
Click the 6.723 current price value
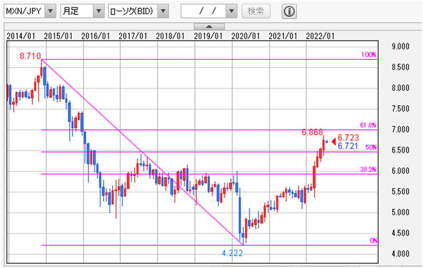point(348,137)
